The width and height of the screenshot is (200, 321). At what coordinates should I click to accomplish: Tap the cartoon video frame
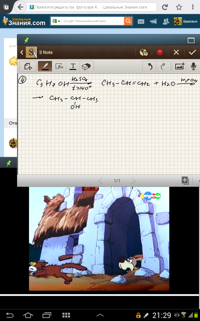(99, 238)
